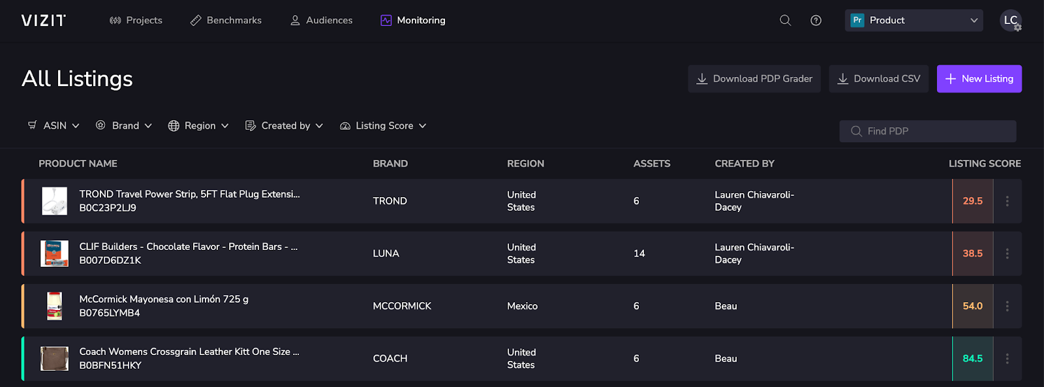This screenshot has height=387, width=1044.
Task: Open the LC user avatar menu
Action: (x=1011, y=20)
